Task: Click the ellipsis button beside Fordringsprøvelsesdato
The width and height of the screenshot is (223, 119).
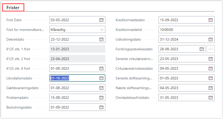Action: (211, 49)
